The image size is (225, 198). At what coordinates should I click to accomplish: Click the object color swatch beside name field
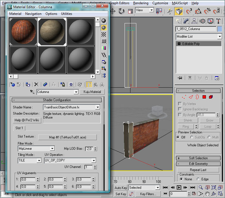[220, 29]
